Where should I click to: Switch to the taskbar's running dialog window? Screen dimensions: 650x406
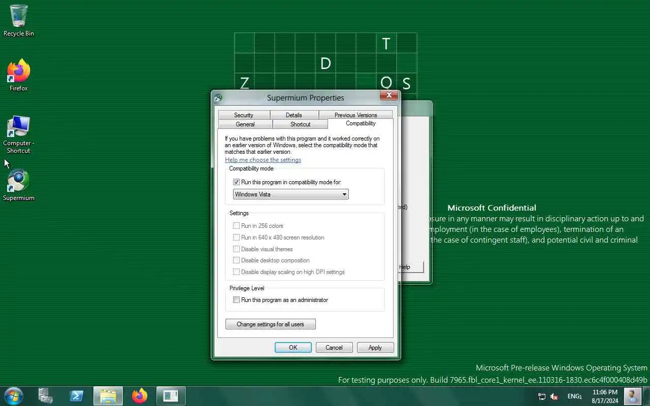[171, 396]
